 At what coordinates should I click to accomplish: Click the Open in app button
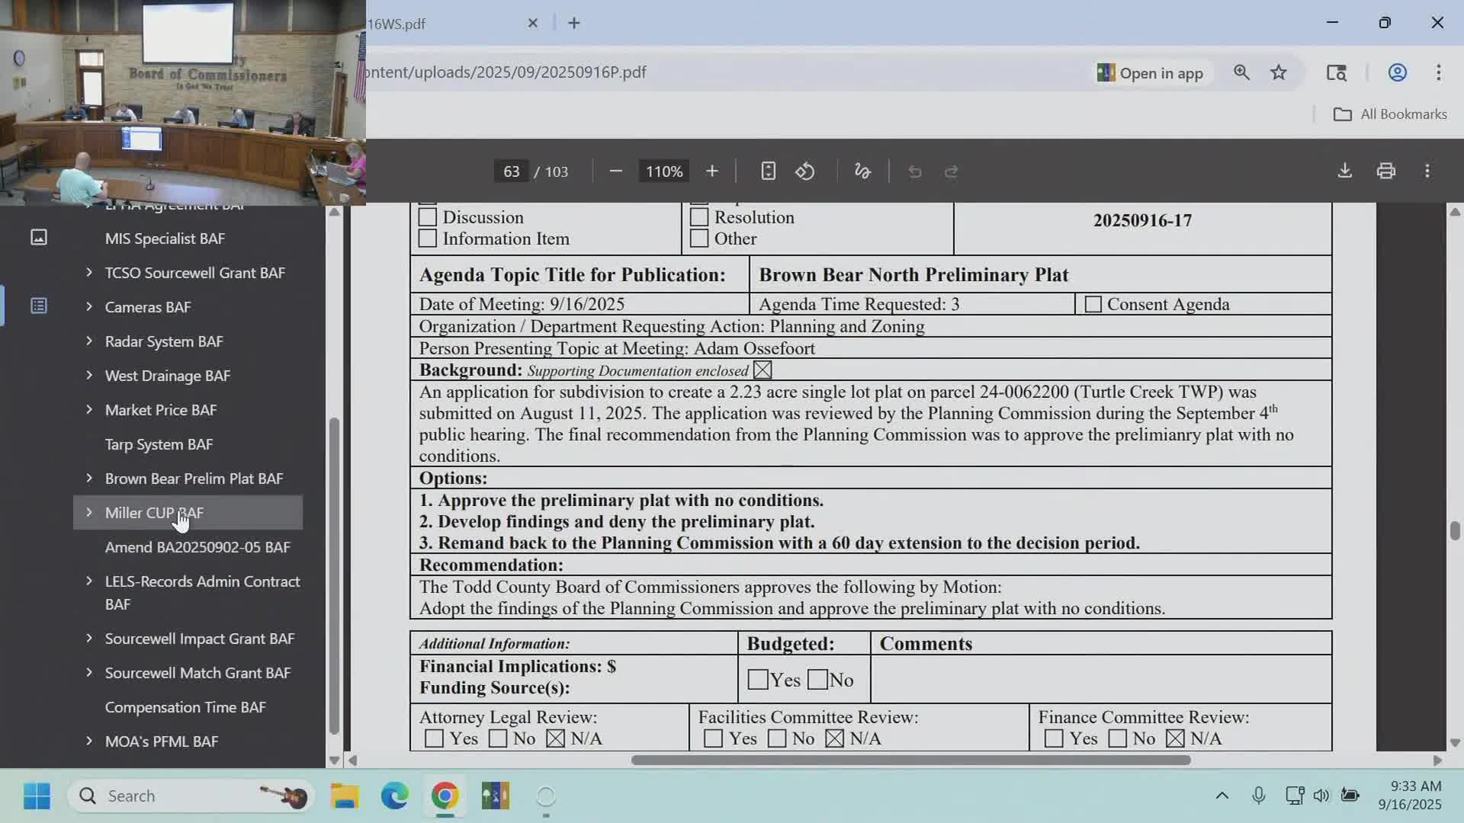1151,72
